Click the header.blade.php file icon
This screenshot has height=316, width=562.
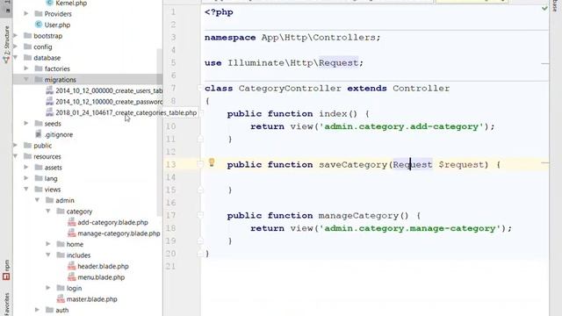(x=72, y=266)
